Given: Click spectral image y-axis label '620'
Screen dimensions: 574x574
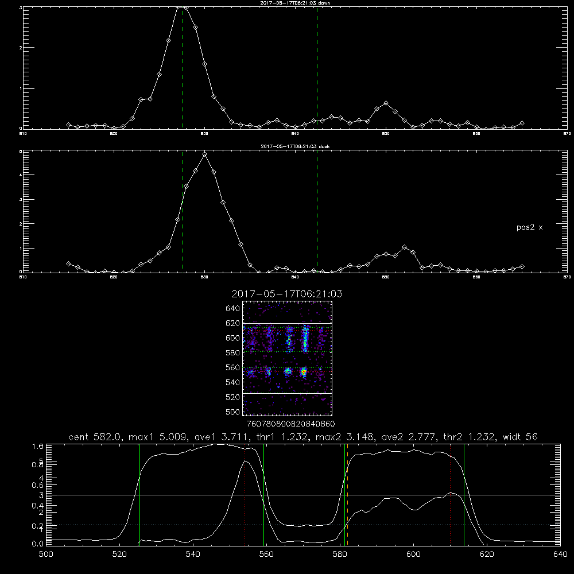Looking at the screenshot, I should (233, 323).
